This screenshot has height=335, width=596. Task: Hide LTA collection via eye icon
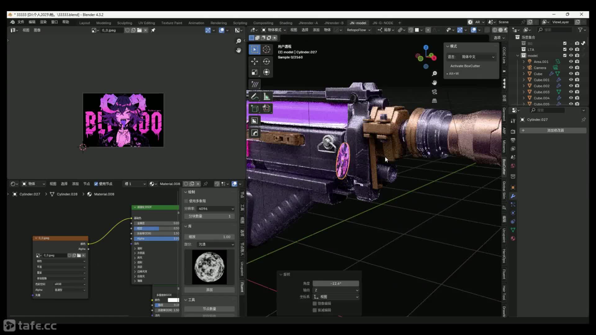(571, 49)
